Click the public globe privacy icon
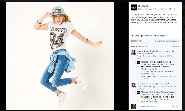This screenshot has width=185, height=111. 174,9
